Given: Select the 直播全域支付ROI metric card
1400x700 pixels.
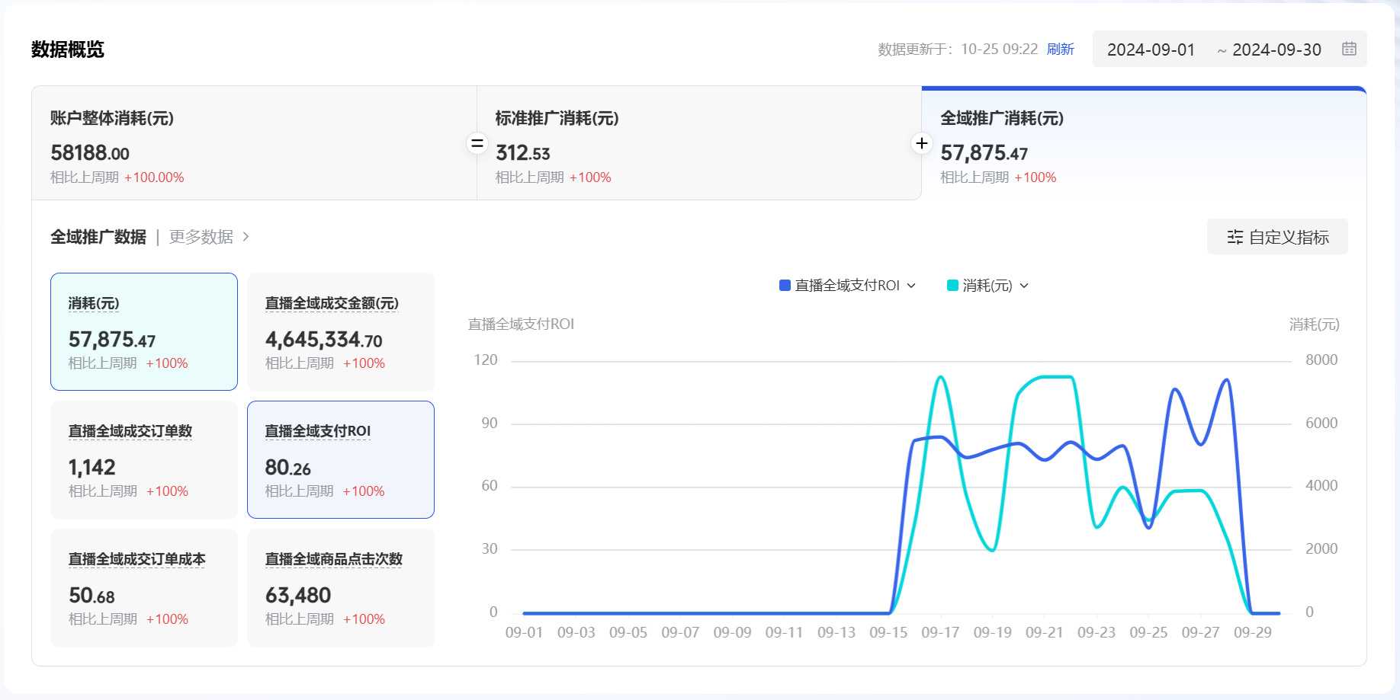Looking at the screenshot, I should click(x=341, y=459).
